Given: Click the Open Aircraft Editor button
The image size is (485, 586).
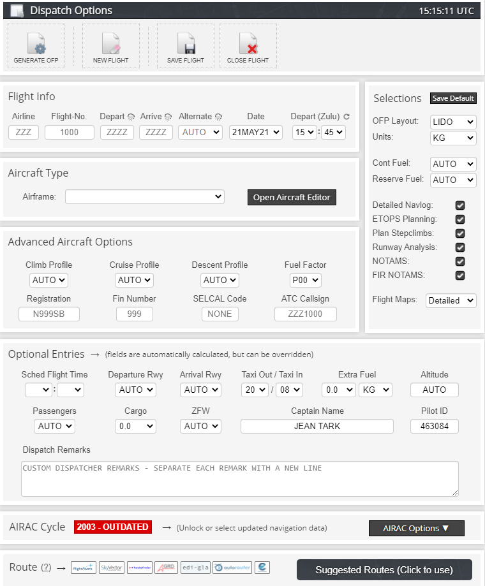Looking at the screenshot, I should click(292, 197).
